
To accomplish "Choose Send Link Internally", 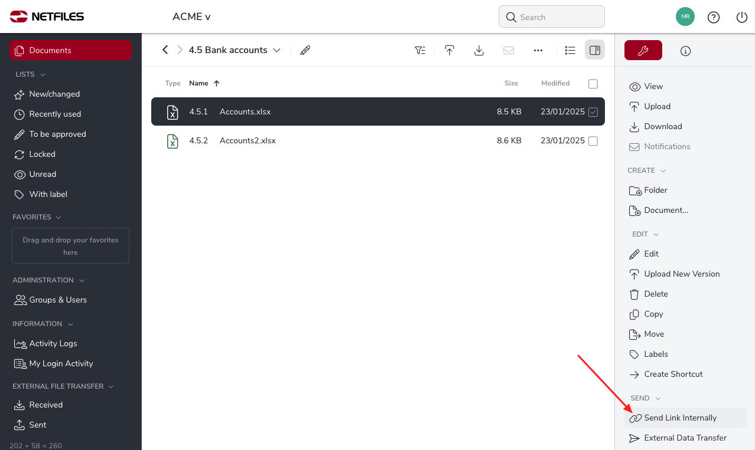I will pos(685,418).
